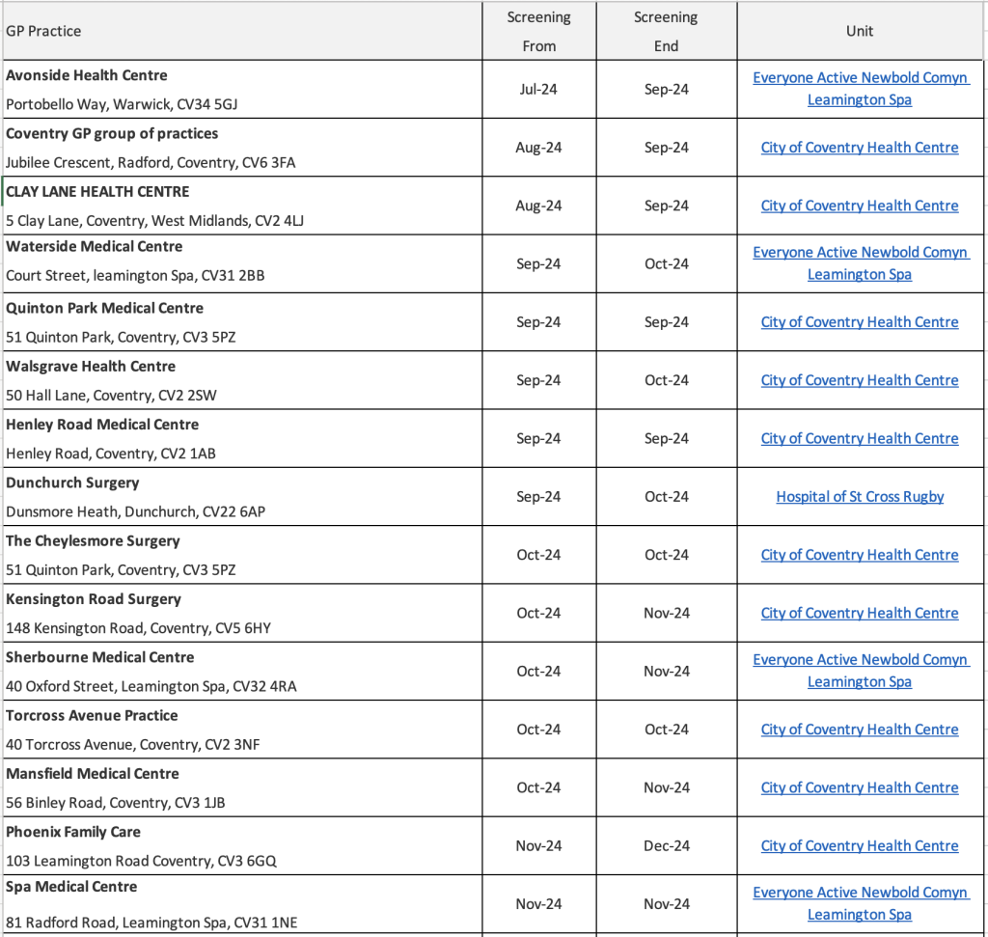The height and width of the screenshot is (937, 988).
Task: Select Walsgrave Health Centre practice cell
Action: point(242,380)
